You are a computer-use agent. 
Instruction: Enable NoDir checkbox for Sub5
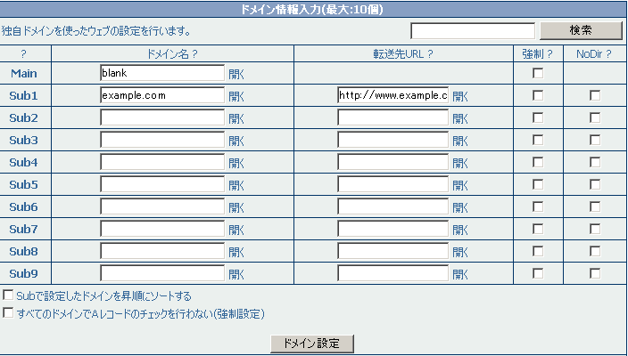595,184
